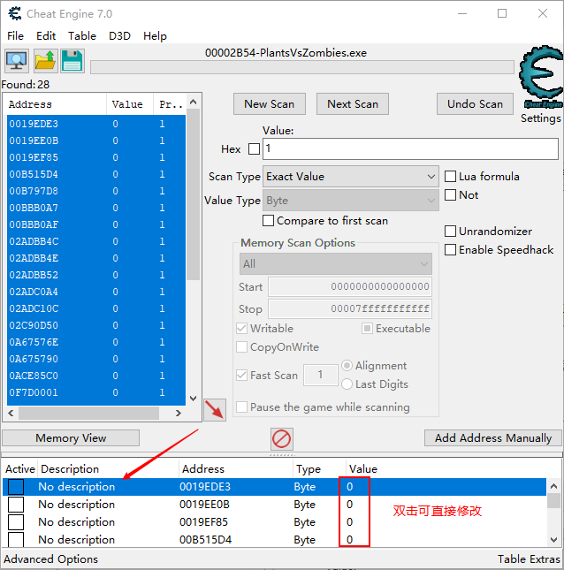This screenshot has height=570, width=564.
Task: Open the Scan Type dropdown
Action: click(351, 177)
